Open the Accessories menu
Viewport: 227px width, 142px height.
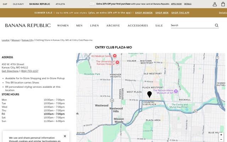point(138,26)
